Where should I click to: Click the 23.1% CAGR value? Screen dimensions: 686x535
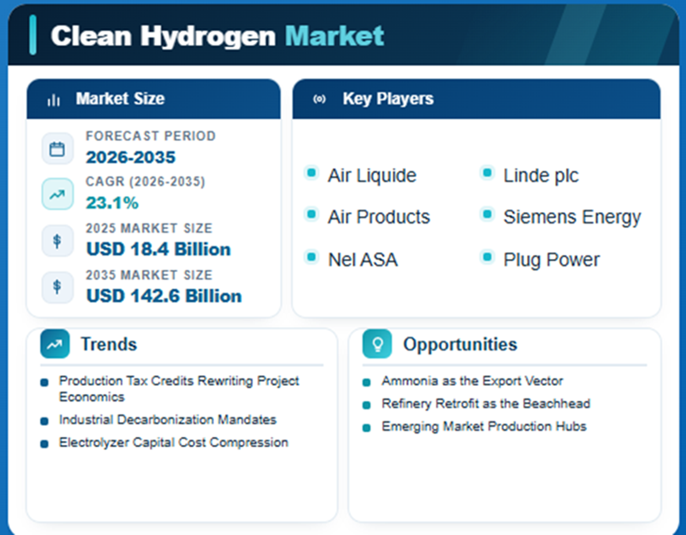pyautogui.click(x=112, y=203)
